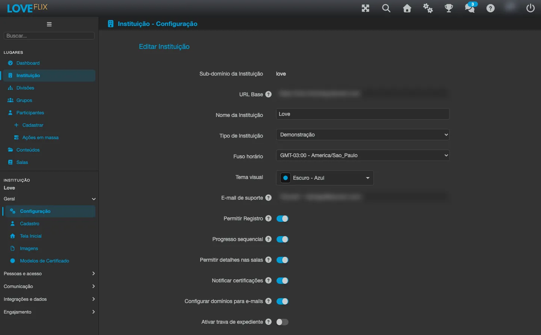Edit Nome da Instituição field
This screenshot has width=541, height=335.
363,114
